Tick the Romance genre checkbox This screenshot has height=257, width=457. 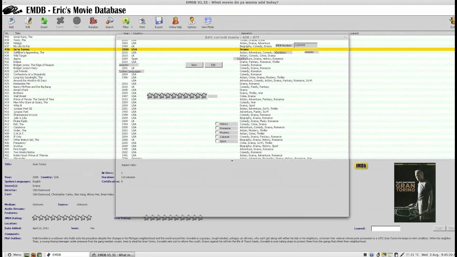click(217, 128)
